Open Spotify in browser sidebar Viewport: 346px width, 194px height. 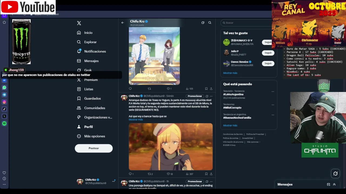[4, 124]
